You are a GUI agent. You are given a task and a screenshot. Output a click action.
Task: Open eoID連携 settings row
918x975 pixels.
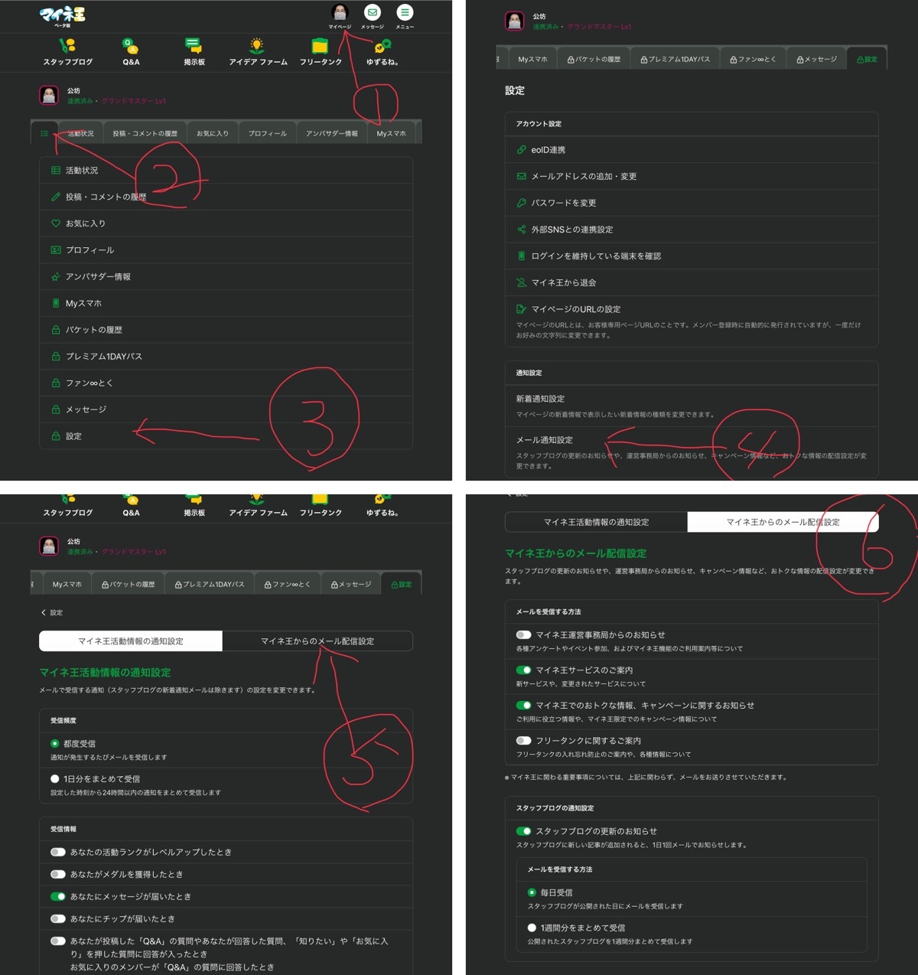(x=692, y=150)
